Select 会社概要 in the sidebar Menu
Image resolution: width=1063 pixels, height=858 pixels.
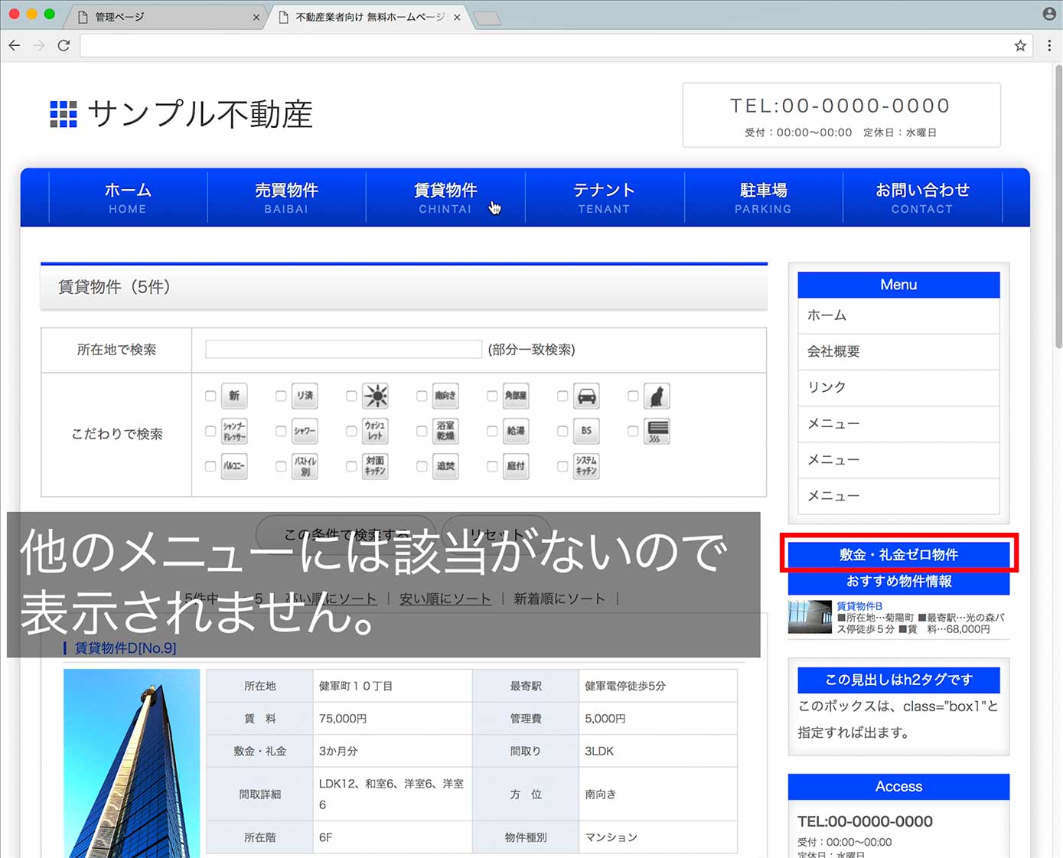[898, 351]
